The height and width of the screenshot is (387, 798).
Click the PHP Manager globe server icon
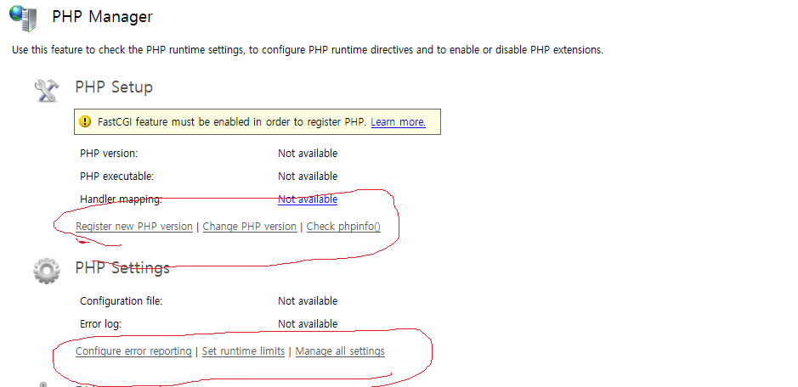point(24,17)
